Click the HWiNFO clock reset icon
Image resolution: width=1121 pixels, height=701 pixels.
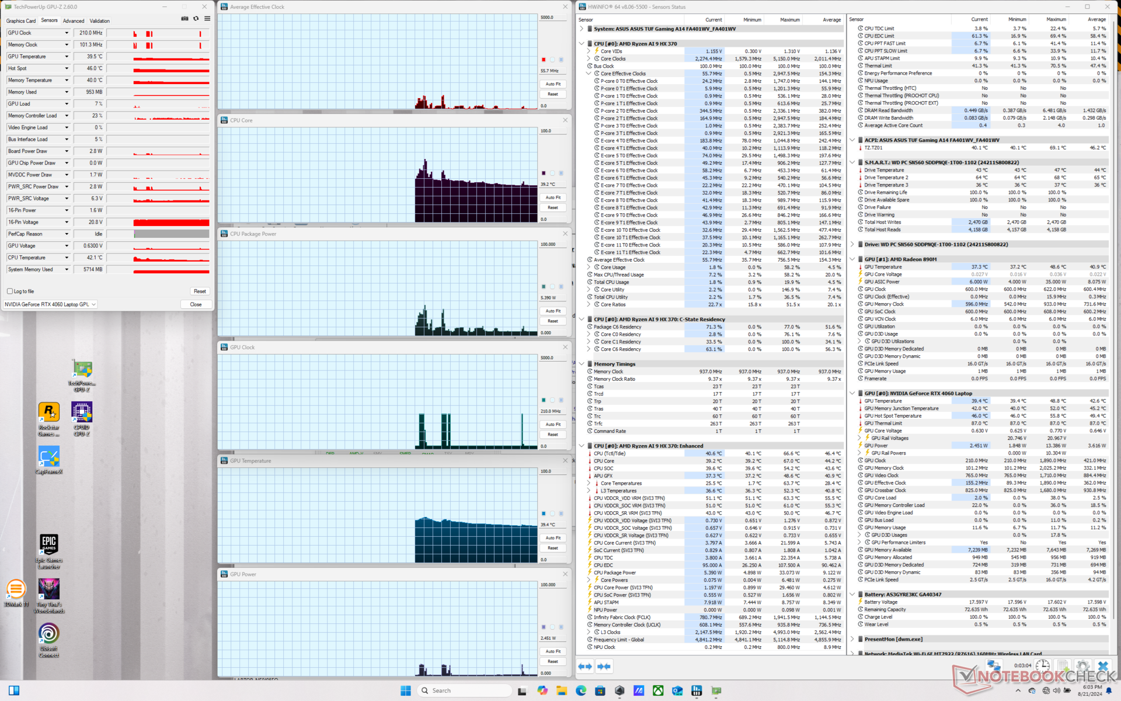[1043, 666]
